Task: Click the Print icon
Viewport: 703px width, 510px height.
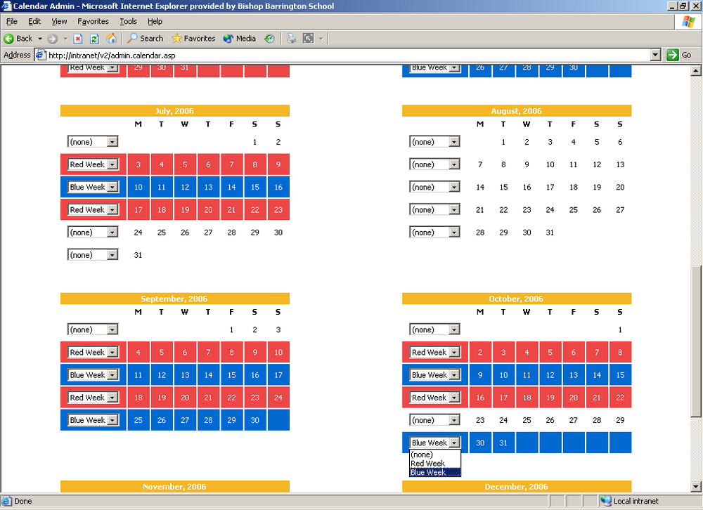Action: [292, 39]
